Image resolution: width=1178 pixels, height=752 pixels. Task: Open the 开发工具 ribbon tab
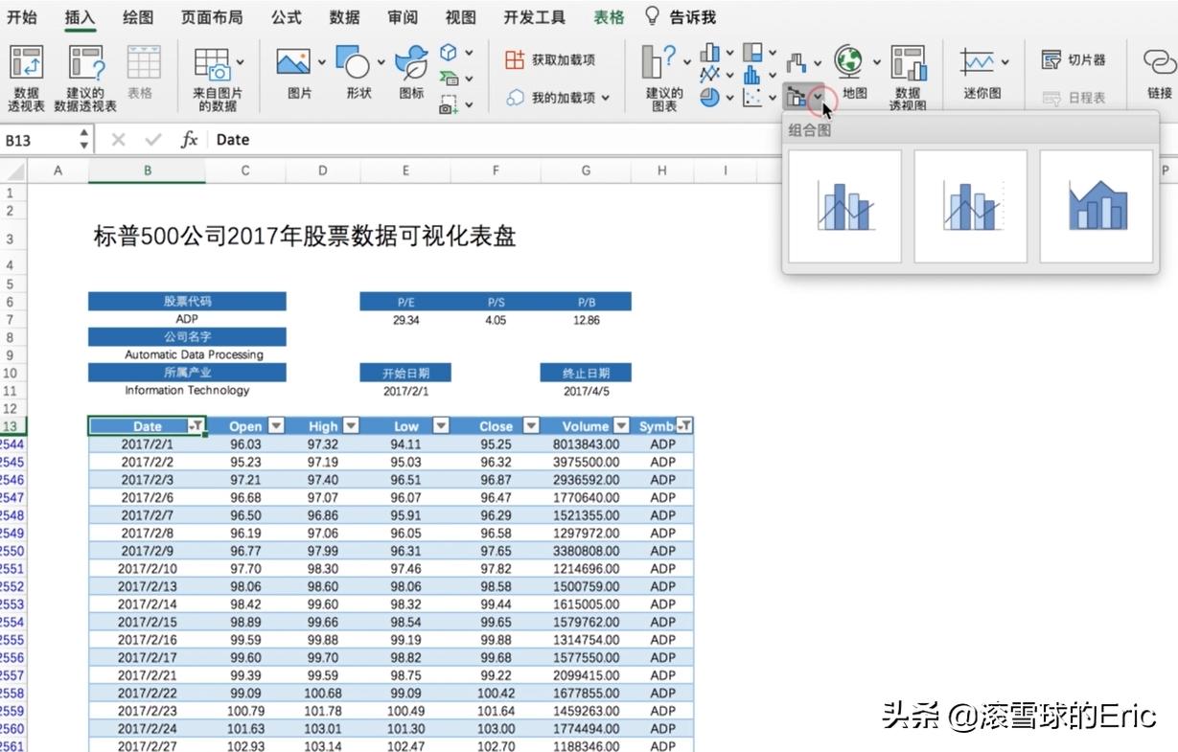pyautogui.click(x=533, y=16)
